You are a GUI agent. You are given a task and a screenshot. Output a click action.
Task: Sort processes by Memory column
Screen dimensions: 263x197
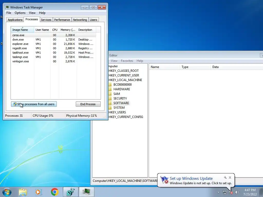point(68,30)
